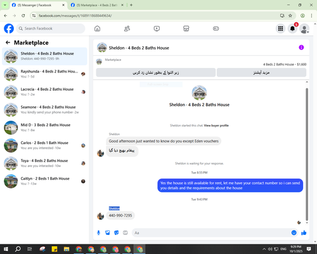The height and width of the screenshot is (254, 317).
Task: Click the chat vertical scrollbar
Action: [x=307, y=154]
